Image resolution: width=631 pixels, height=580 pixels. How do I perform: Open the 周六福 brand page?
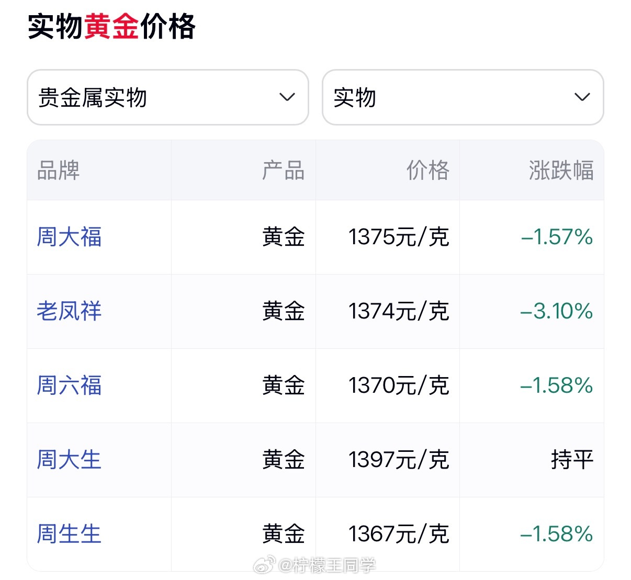point(69,385)
